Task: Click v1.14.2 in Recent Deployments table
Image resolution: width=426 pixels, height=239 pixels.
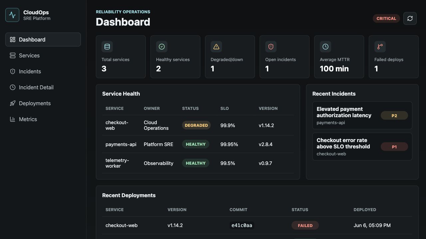Action: pyautogui.click(x=175, y=225)
